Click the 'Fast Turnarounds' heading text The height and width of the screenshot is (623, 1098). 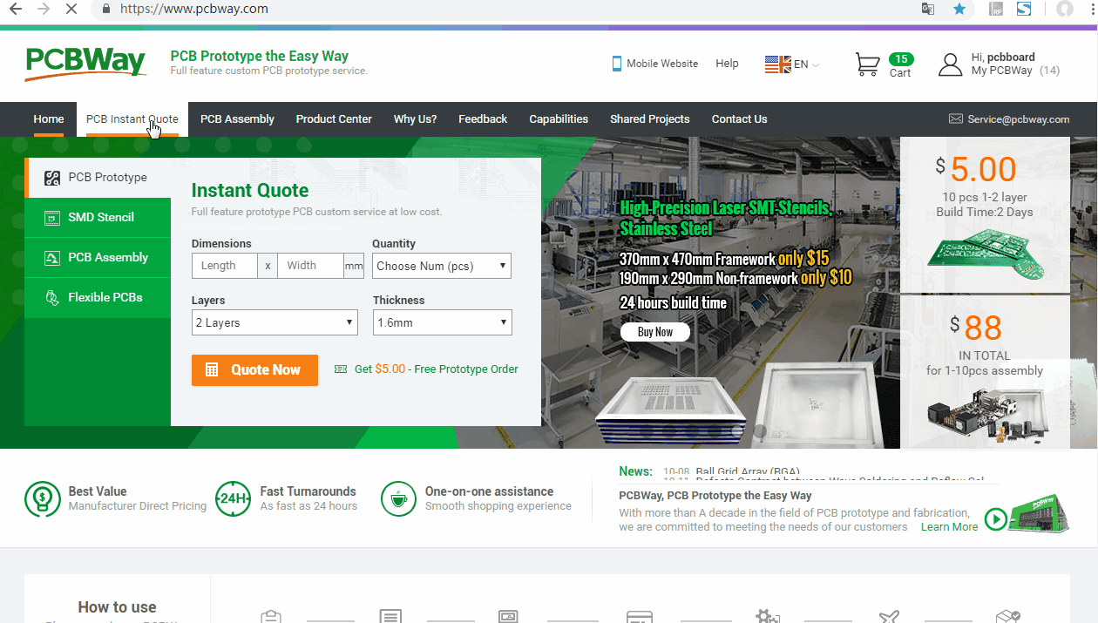pyautogui.click(x=308, y=491)
